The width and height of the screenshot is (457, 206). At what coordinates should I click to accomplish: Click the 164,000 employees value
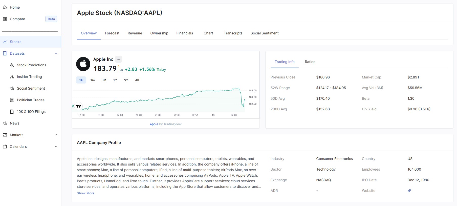[414, 169]
